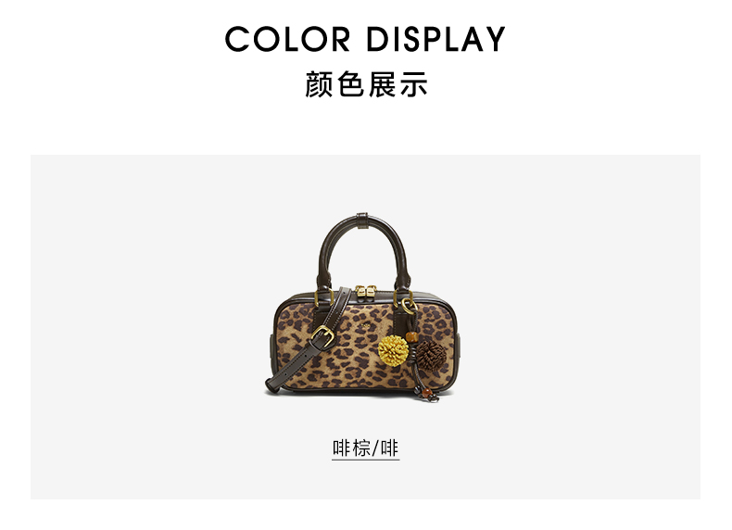Screen dimensions: 732x530
Task: Click the word COLOR in the title
Action: [x=287, y=39]
